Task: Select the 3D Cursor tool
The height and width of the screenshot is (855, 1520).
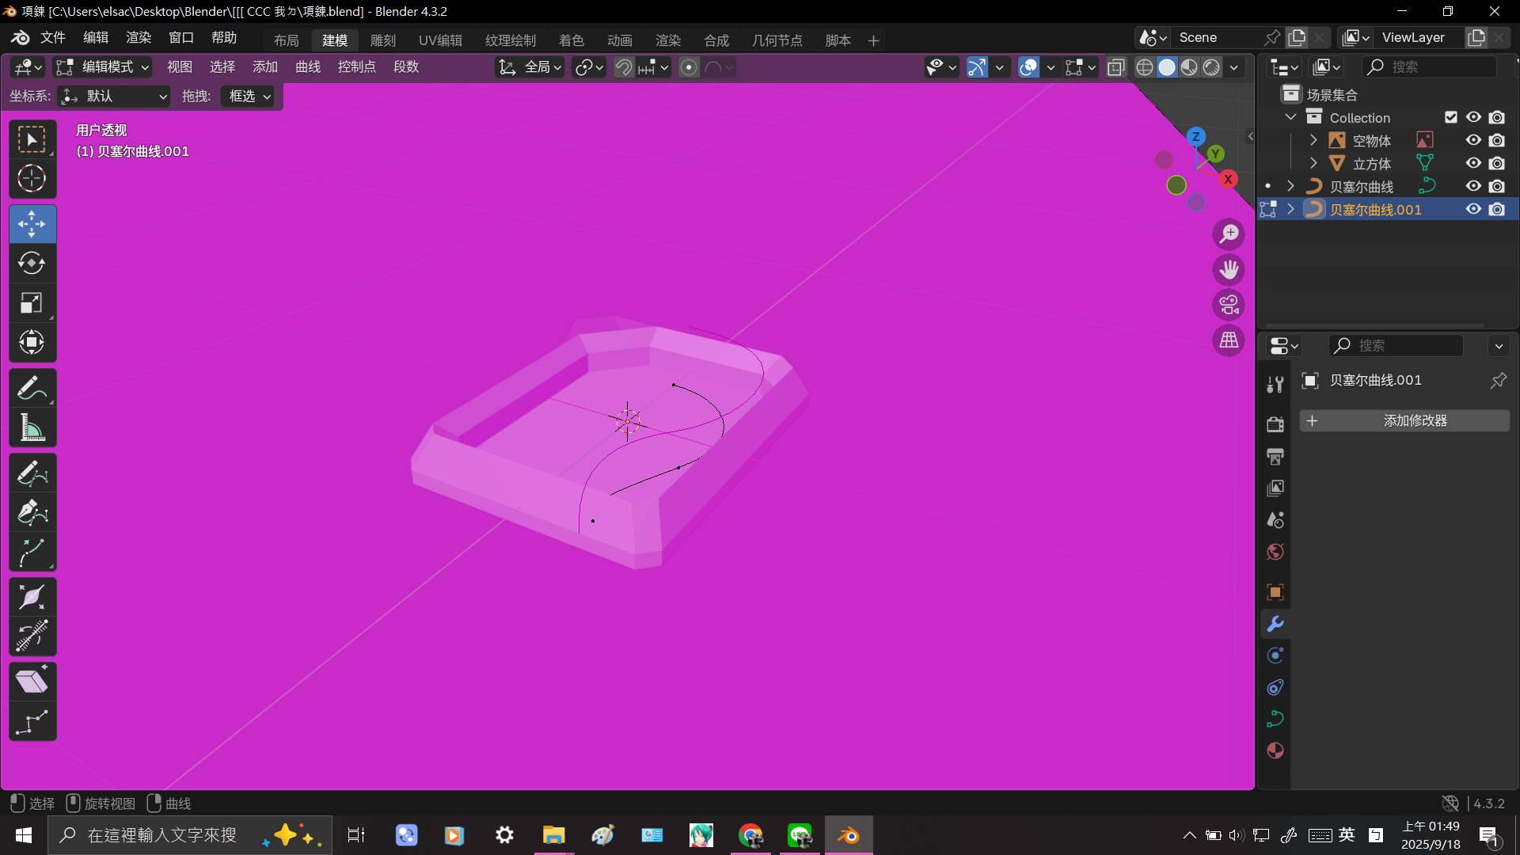Action: click(32, 179)
